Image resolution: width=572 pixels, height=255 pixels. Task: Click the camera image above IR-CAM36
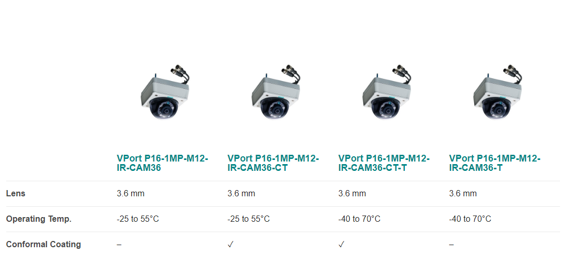pos(165,92)
